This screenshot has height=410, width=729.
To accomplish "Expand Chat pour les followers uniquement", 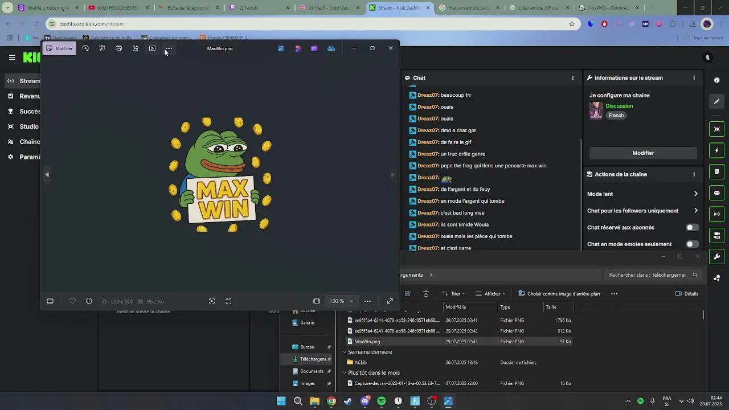I will click(642, 211).
